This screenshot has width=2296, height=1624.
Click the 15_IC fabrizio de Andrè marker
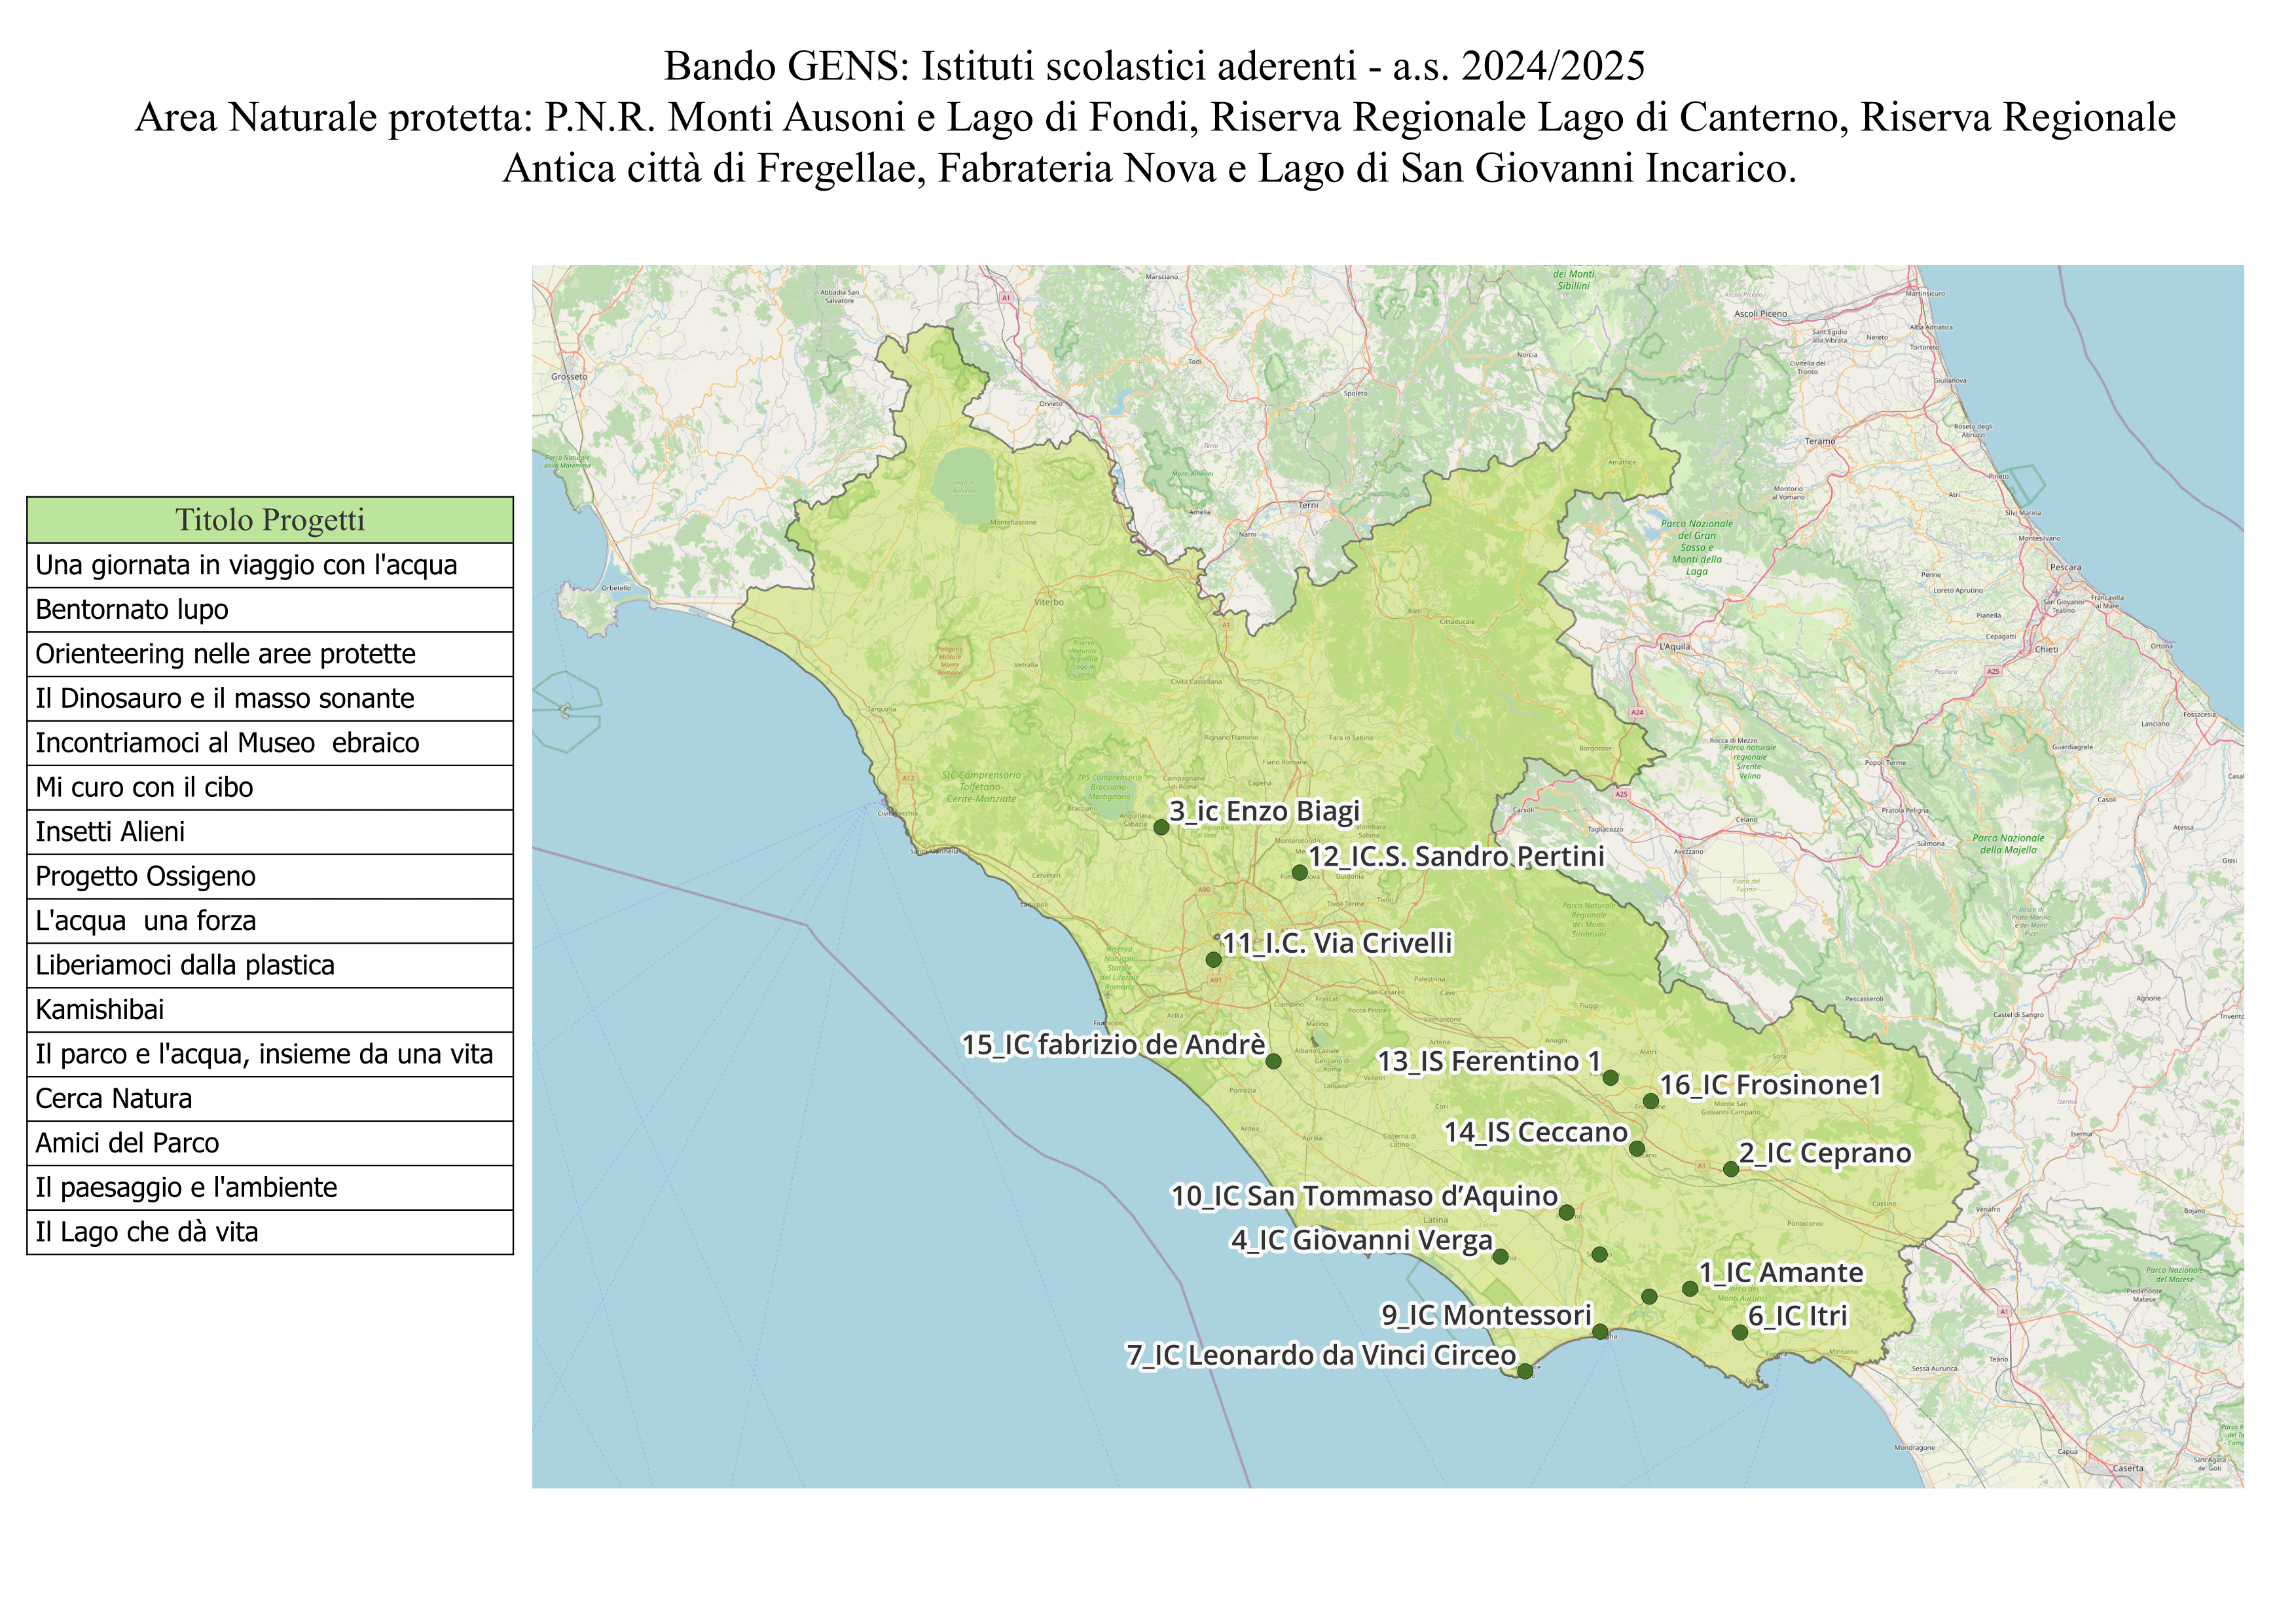(x=1273, y=1061)
